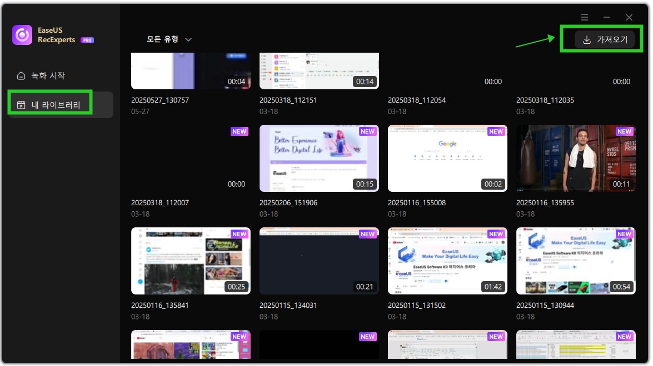Expand the 모든 유형 filter dropdown
The image size is (653, 366).
coord(168,39)
